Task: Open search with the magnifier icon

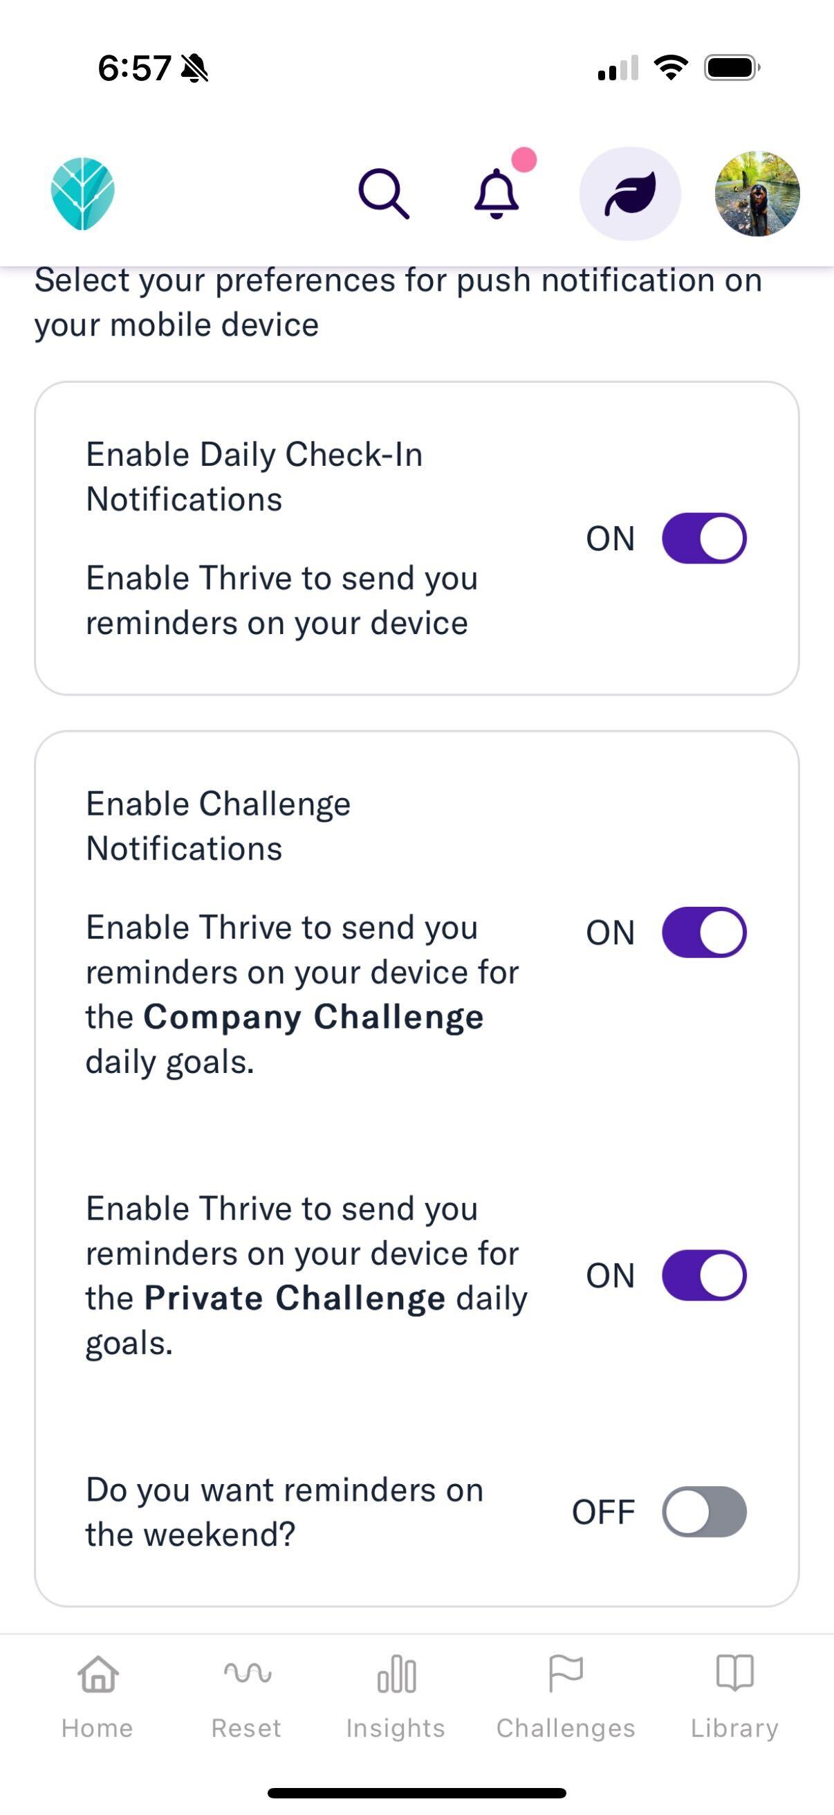Action: click(384, 193)
